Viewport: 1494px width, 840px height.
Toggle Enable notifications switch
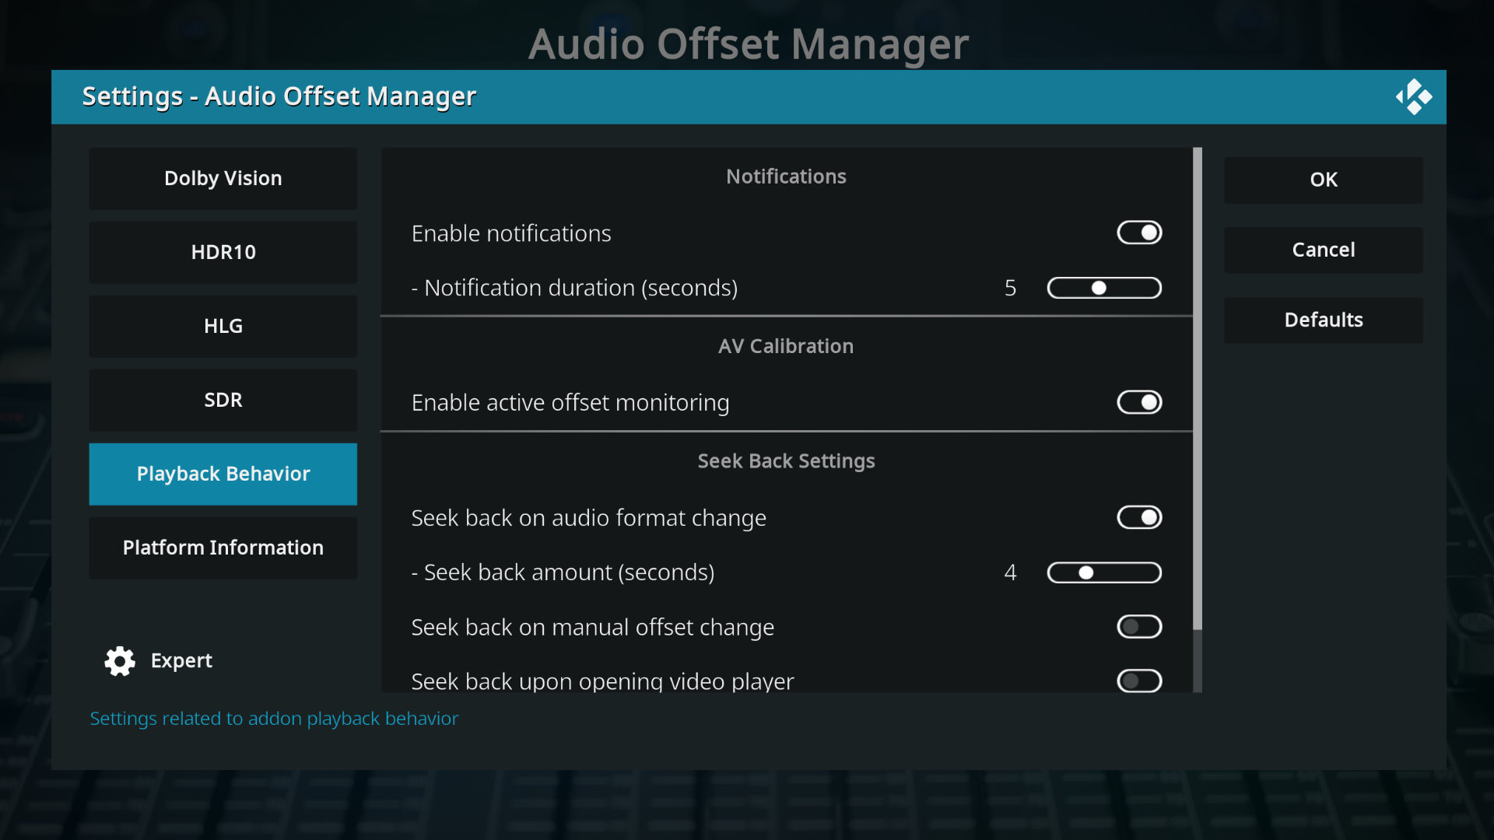click(x=1139, y=233)
